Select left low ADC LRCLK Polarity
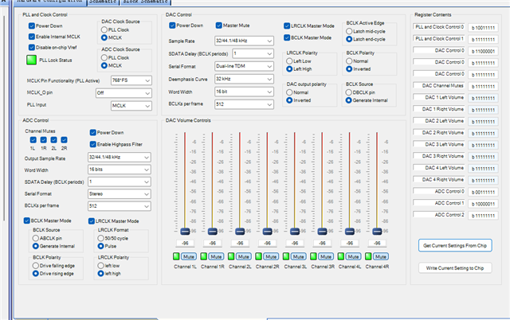 click(100, 265)
